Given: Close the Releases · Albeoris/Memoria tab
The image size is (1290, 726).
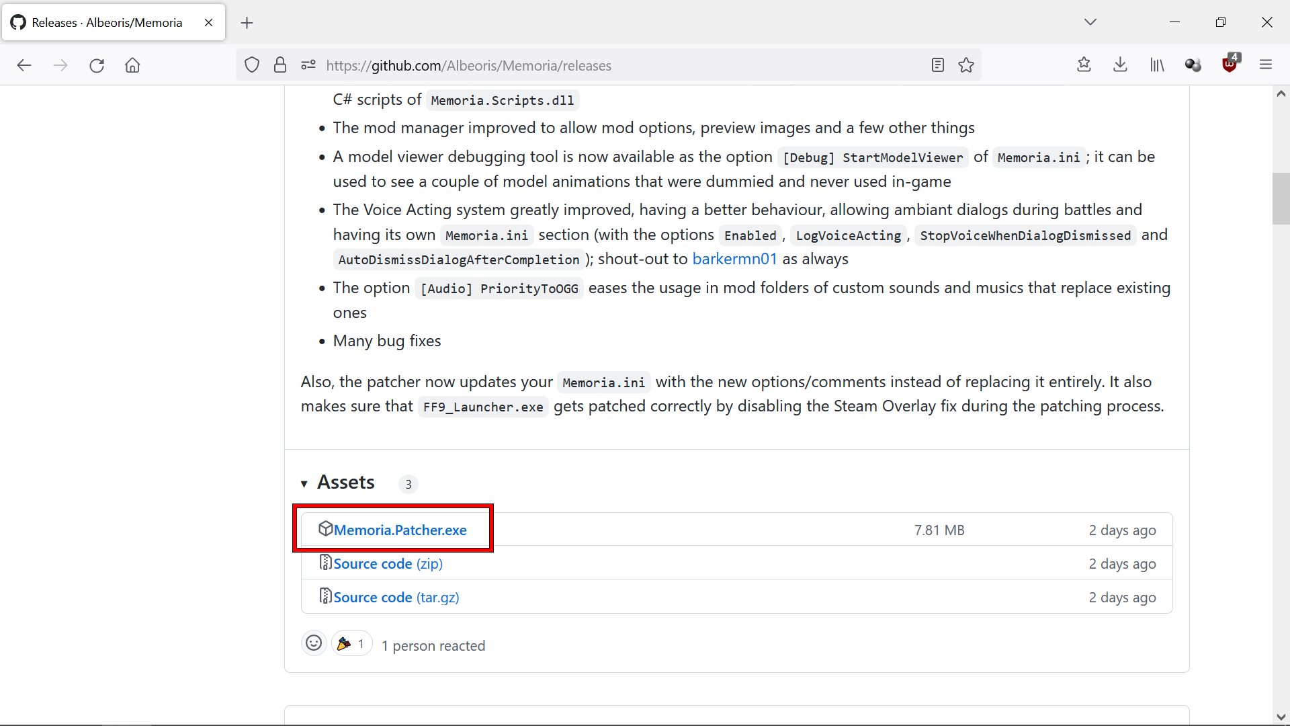Looking at the screenshot, I should [x=209, y=23].
